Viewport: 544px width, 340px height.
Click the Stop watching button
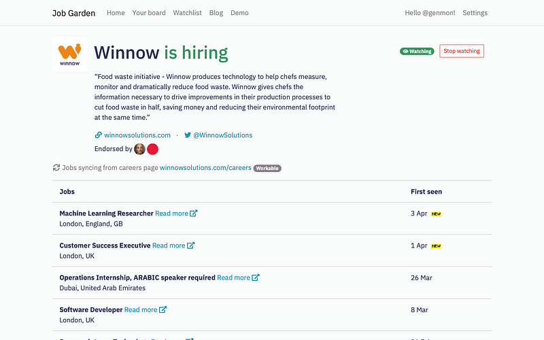click(462, 51)
